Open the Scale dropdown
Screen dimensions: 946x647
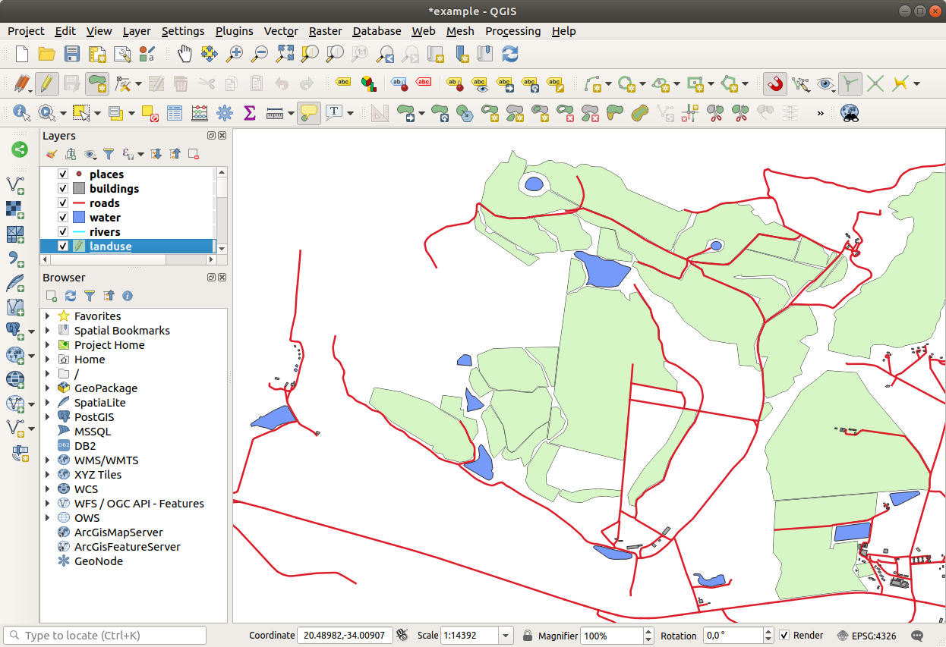(506, 636)
